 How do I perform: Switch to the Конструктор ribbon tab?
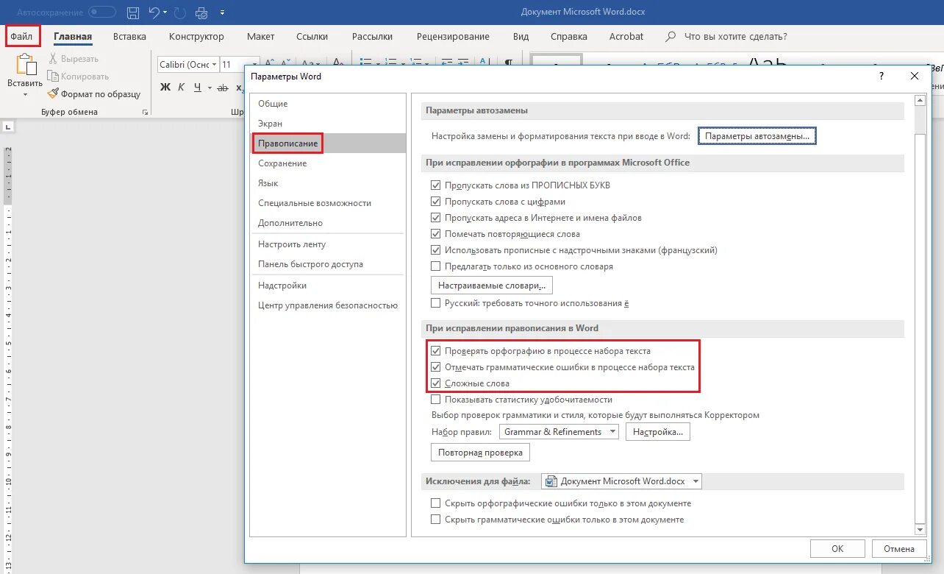point(196,36)
